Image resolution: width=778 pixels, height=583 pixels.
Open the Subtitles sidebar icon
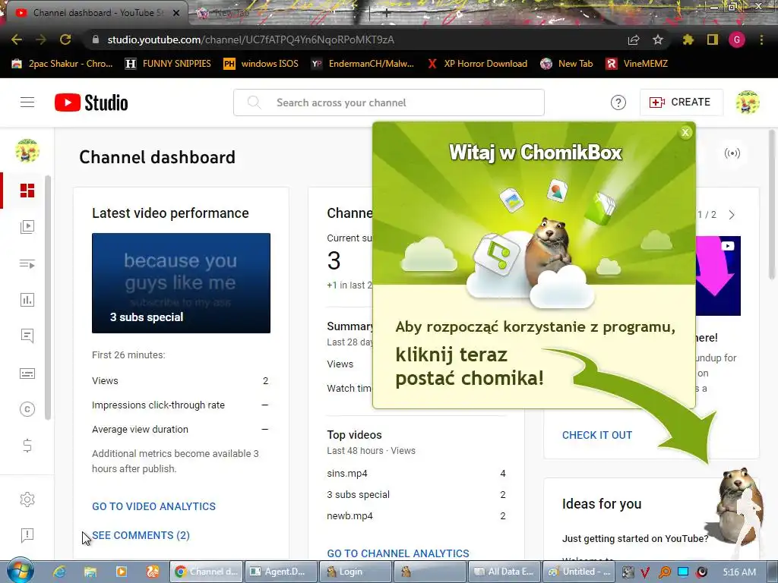27,373
